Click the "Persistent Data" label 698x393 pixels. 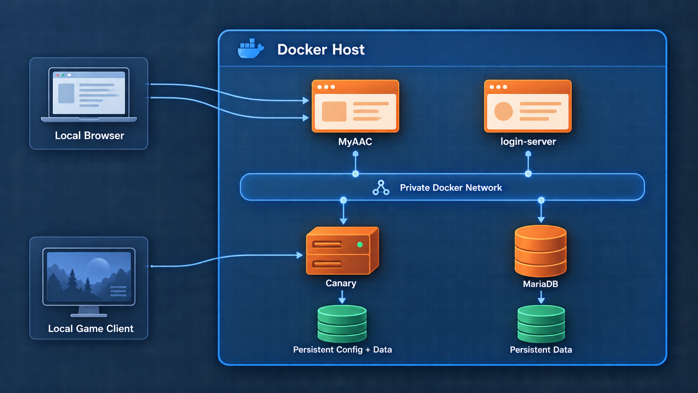click(x=541, y=350)
